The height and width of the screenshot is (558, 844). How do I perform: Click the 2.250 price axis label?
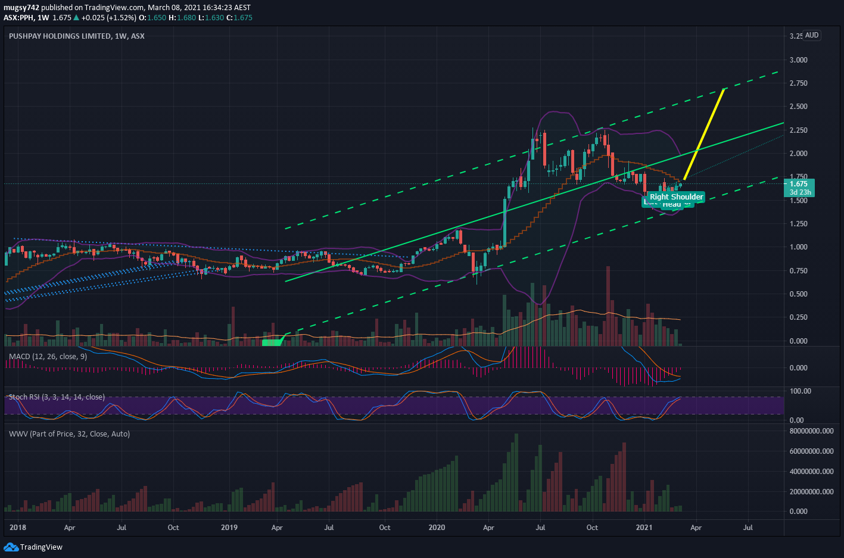coord(798,130)
